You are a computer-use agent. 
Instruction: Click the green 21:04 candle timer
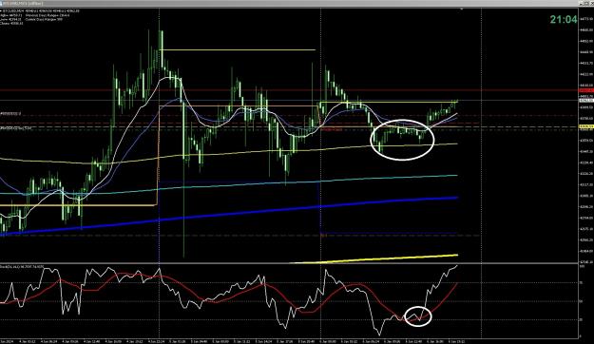[564, 19]
